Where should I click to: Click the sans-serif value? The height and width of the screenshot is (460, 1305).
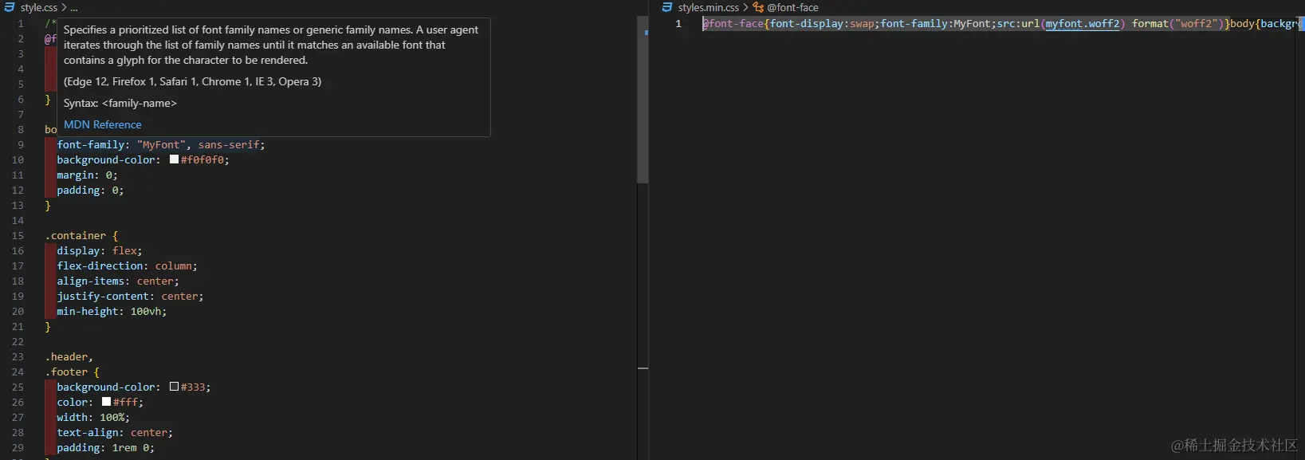click(x=229, y=144)
